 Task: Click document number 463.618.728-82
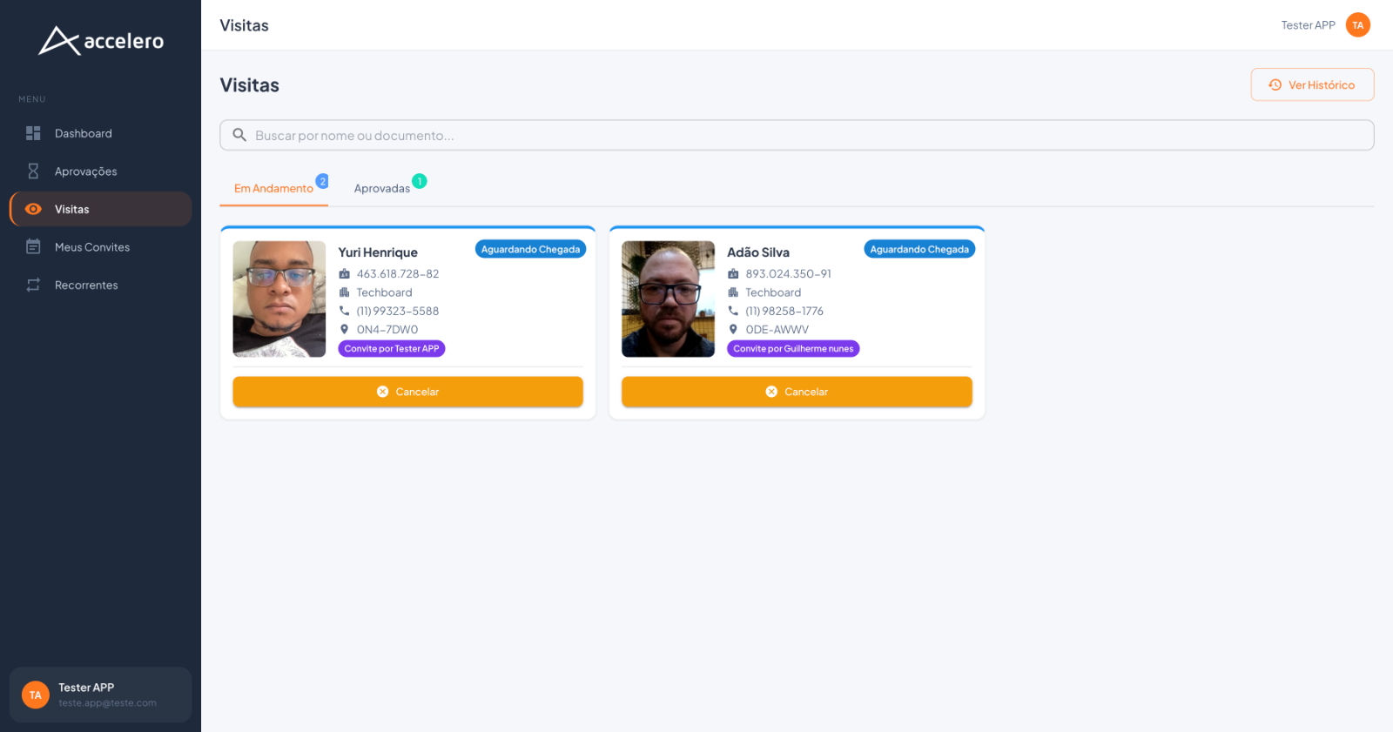coord(398,274)
